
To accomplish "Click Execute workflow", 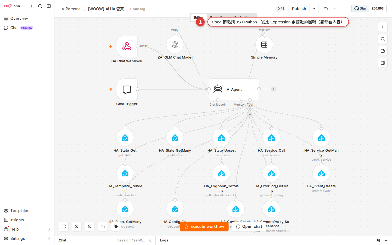I will tap(204, 226).
